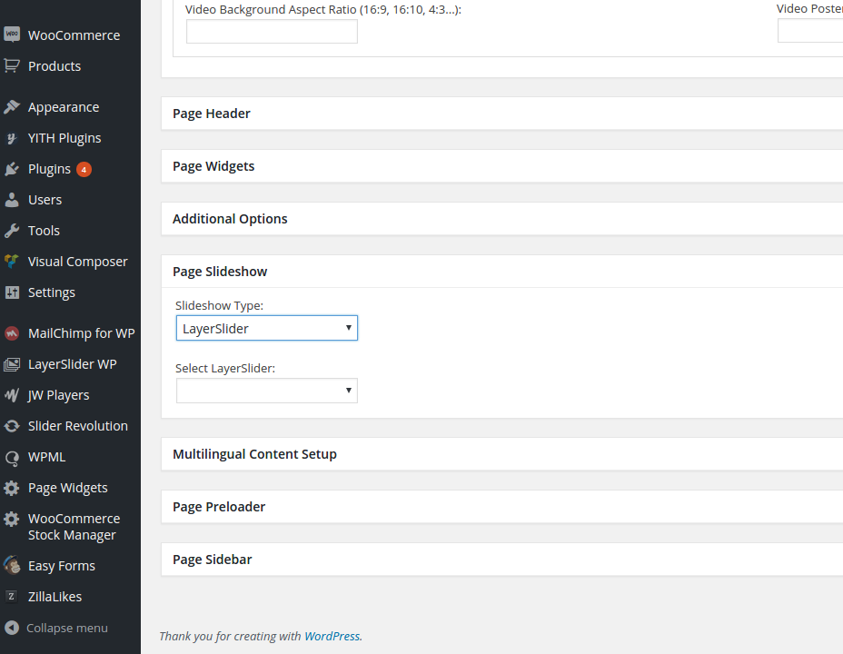
Task: Click the Visual Composer icon
Action: click(12, 262)
